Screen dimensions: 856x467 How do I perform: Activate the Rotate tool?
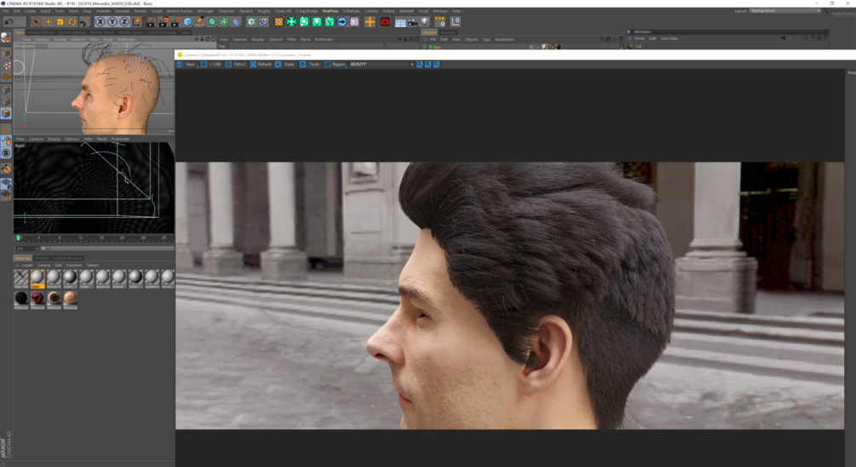[x=72, y=22]
